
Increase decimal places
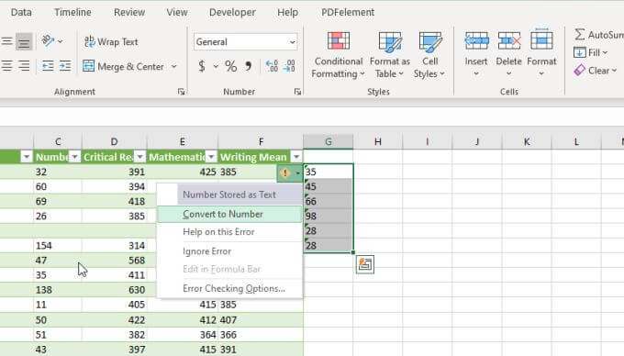(272, 66)
